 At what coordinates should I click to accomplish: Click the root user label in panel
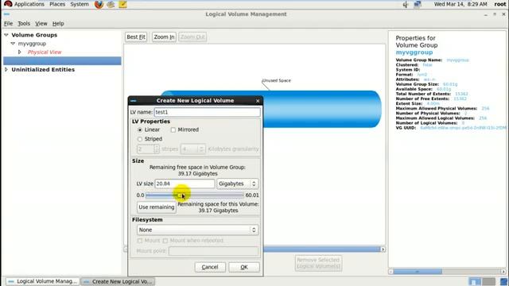point(500,4)
